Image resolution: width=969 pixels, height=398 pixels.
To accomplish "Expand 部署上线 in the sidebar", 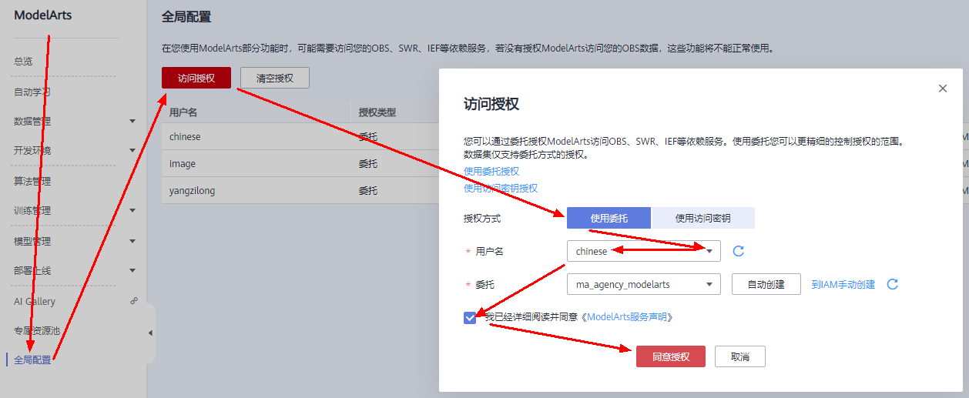I will [x=132, y=270].
